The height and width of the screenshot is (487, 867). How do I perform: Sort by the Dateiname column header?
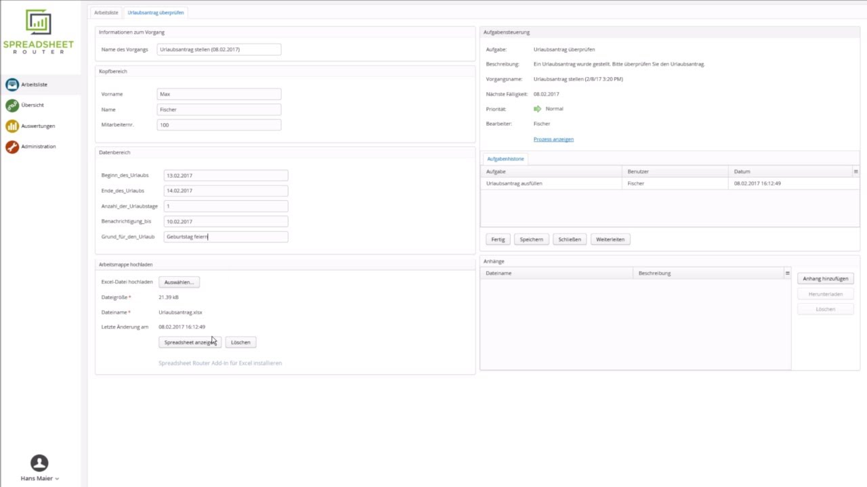point(556,273)
